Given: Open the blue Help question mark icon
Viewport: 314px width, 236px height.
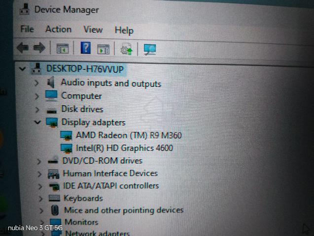Looking at the screenshot, I should click(85, 48).
